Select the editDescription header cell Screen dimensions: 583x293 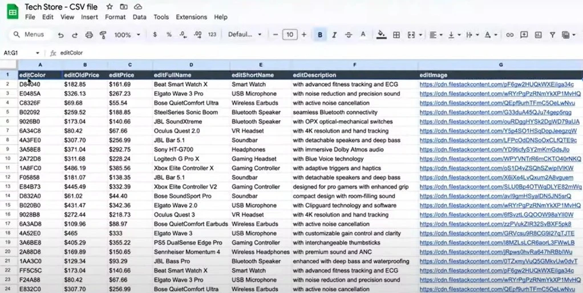(355, 75)
